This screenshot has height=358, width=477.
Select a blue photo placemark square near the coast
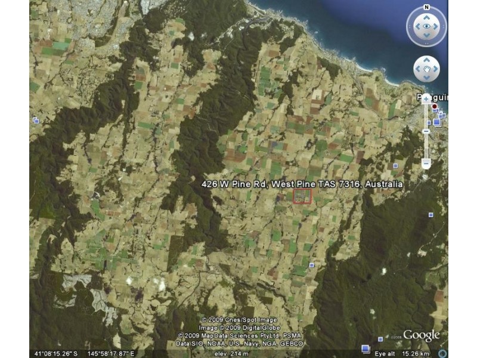(x=438, y=121)
